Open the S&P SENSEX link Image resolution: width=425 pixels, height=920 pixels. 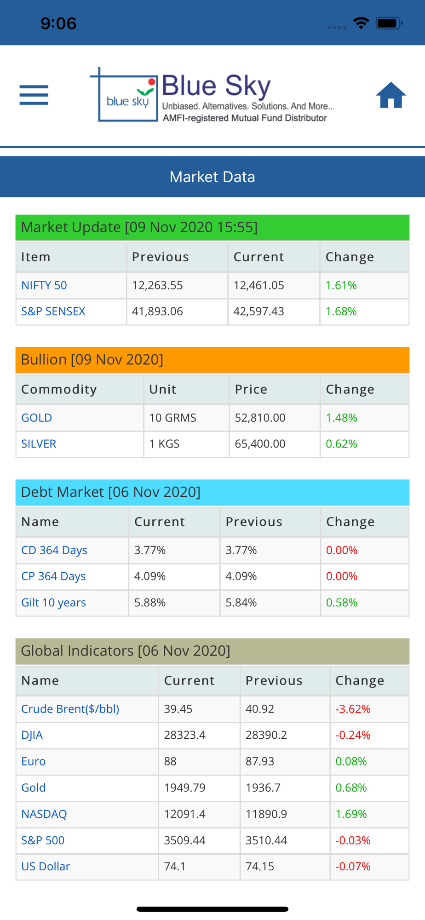coord(53,311)
